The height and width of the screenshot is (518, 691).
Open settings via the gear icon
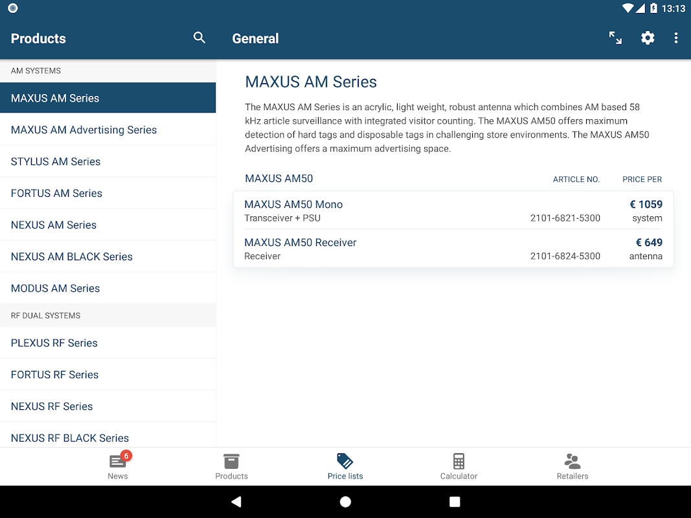(648, 38)
